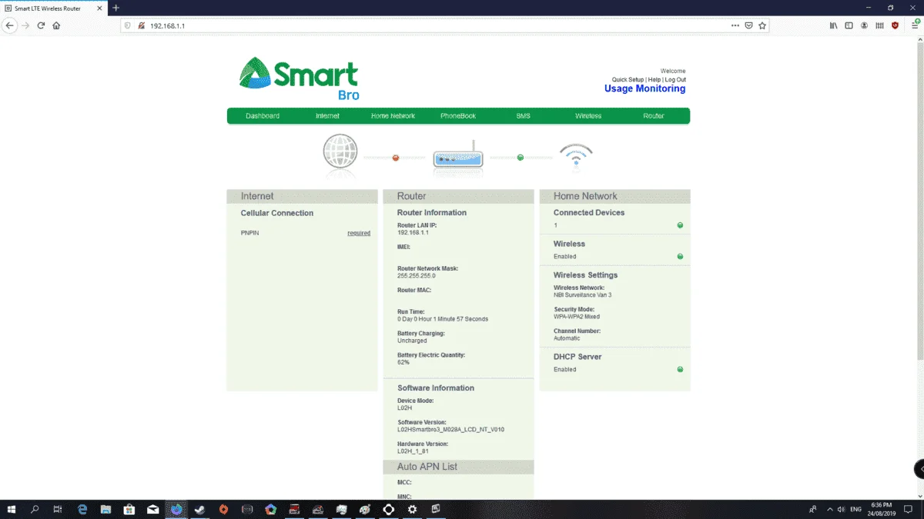Click the Software Version value text
The height and width of the screenshot is (519, 924).
(450, 429)
